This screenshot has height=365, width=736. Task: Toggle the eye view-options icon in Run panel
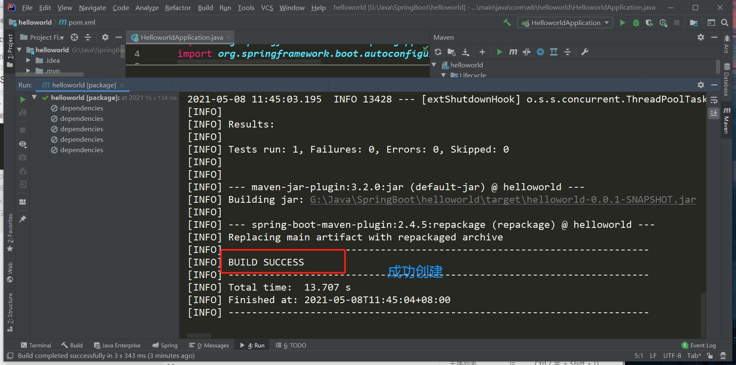pyautogui.click(x=23, y=144)
